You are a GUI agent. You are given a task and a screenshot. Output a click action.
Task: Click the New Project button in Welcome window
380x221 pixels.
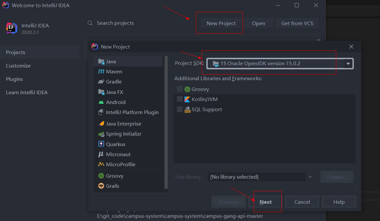tap(221, 23)
